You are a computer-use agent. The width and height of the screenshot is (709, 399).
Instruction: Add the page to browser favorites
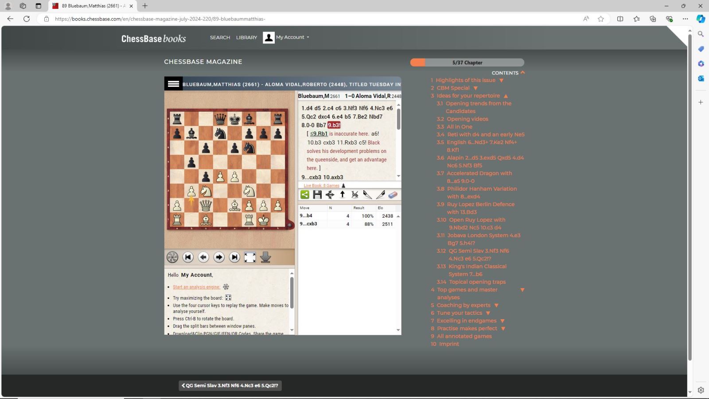601,19
